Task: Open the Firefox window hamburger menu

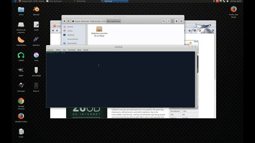Action: pos(213,31)
